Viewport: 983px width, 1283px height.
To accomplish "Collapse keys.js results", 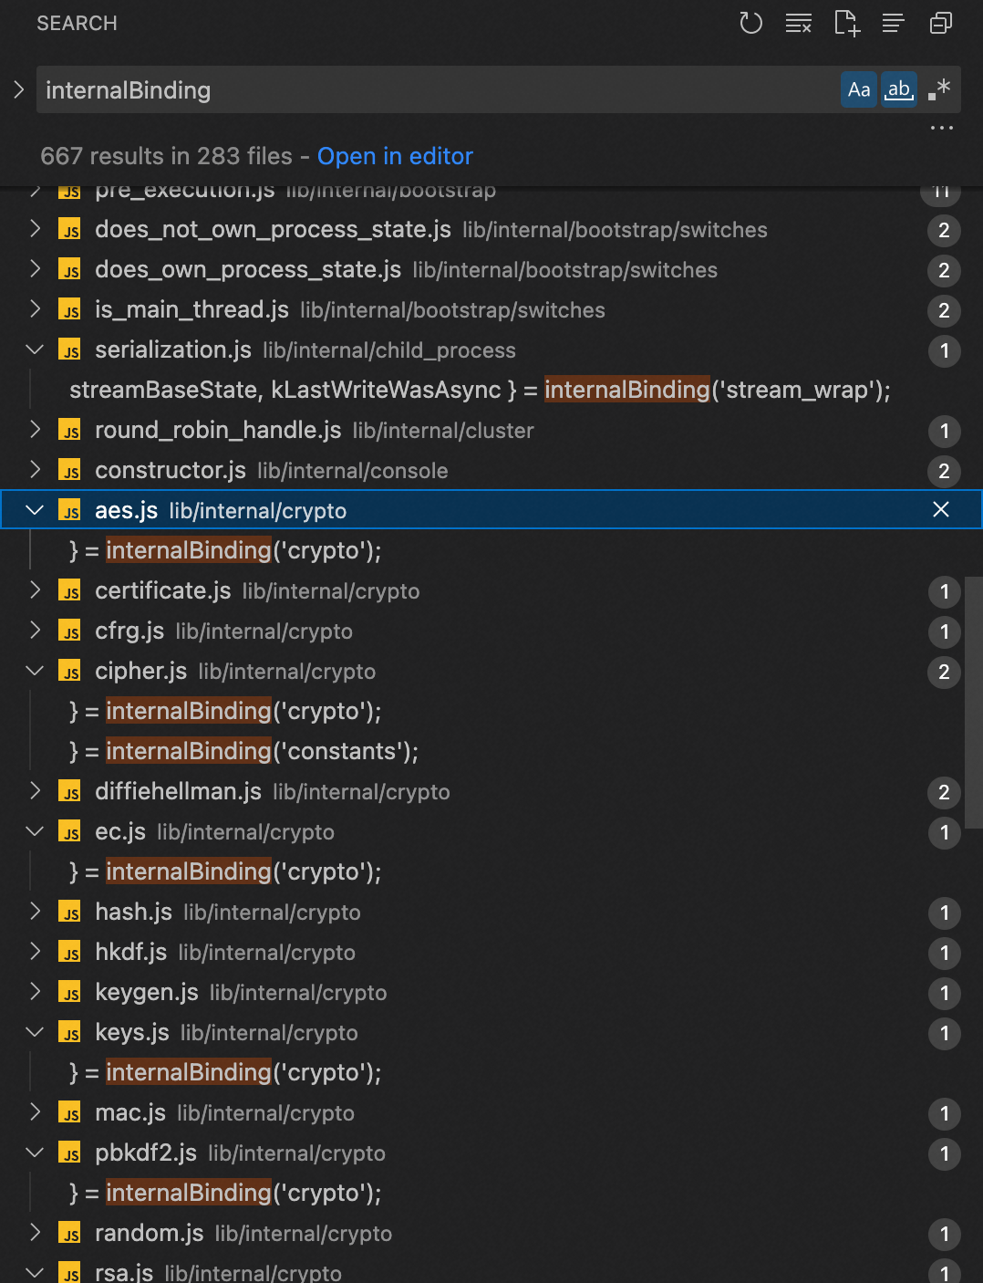I will [35, 1032].
